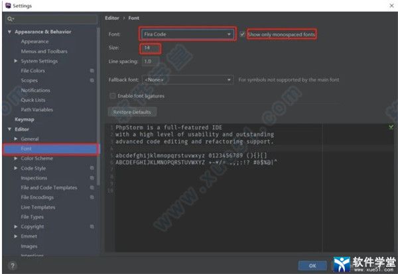Open File Encodings settings page
398x274 pixels.
(x=37, y=197)
